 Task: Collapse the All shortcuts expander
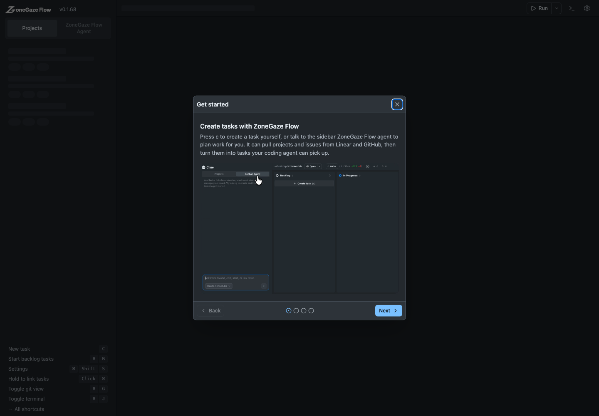[x=26, y=409]
